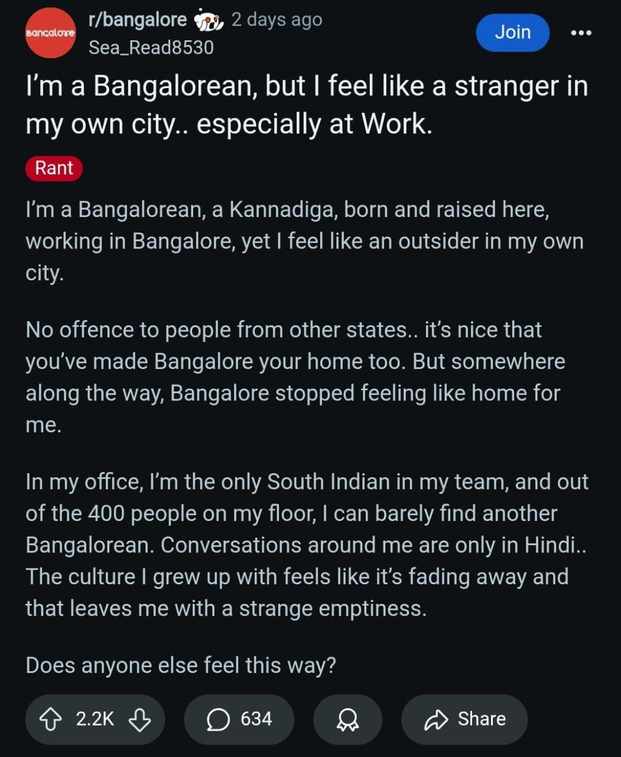Click the Share label text

tap(482, 719)
